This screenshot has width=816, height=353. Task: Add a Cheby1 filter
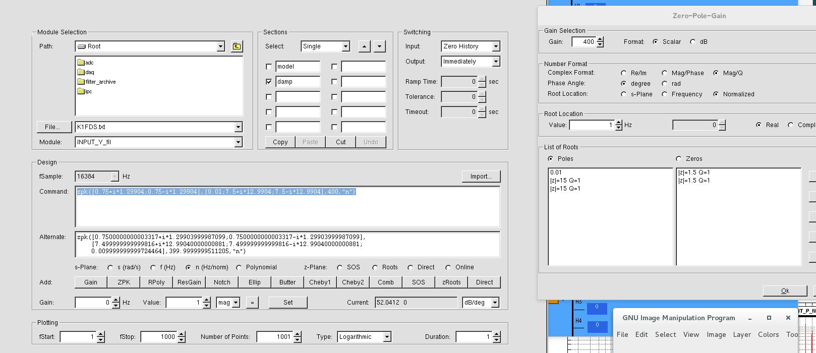point(320,282)
